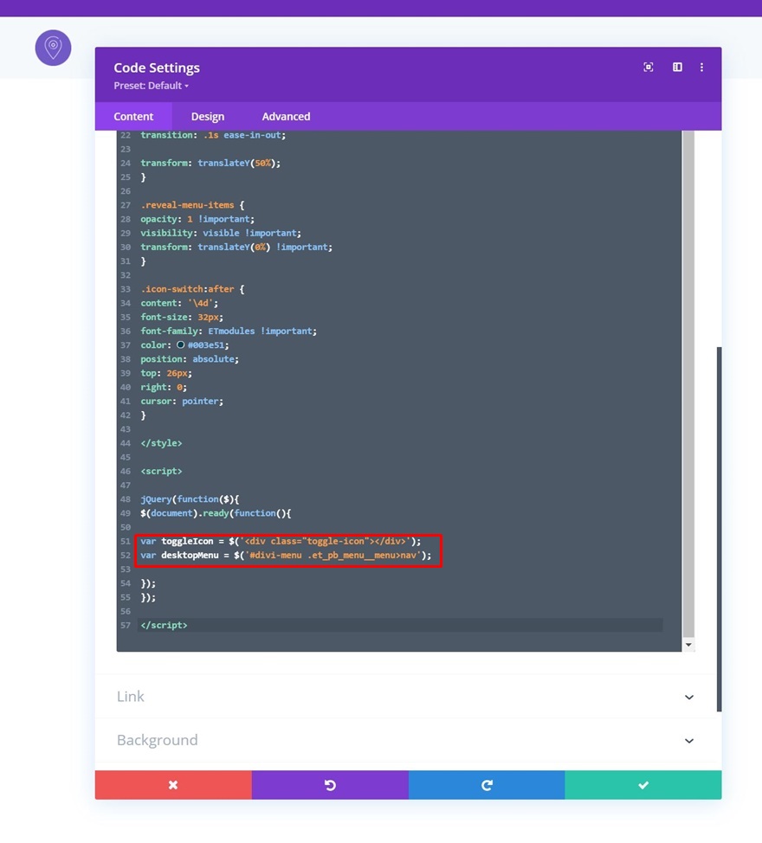
Task: Place cursor on closing script tag line
Action: pos(400,625)
